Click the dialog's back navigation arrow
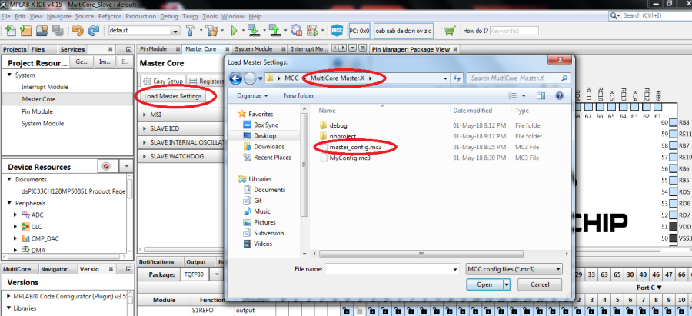The image size is (692, 316). (x=235, y=78)
